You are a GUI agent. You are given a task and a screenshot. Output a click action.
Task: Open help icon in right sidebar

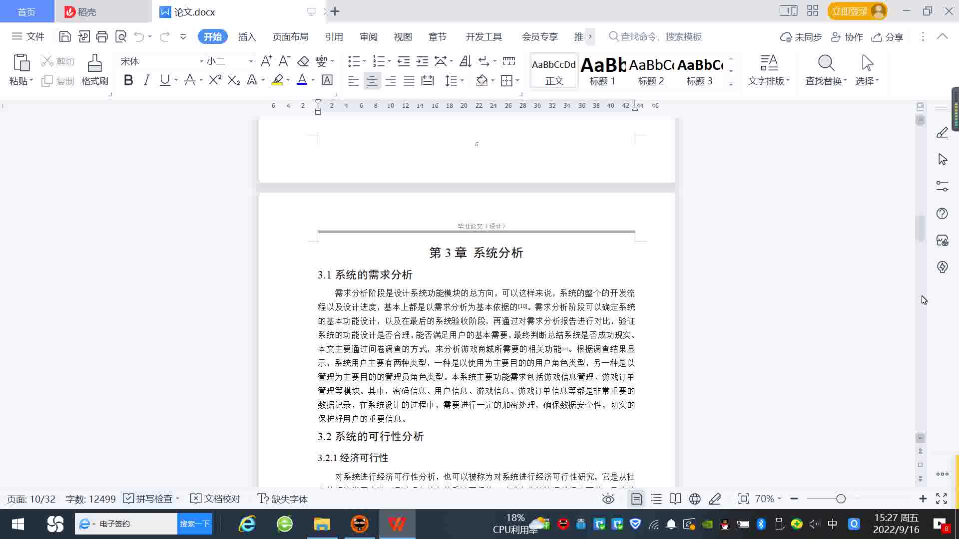point(942,214)
